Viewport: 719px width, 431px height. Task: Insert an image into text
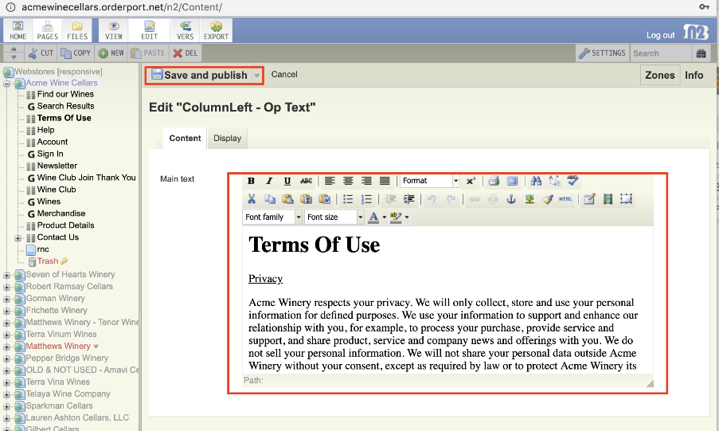pos(529,198)
